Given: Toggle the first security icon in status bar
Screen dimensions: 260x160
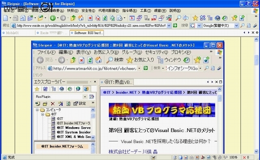Looking at the screenshot, I should coord(175,157).
